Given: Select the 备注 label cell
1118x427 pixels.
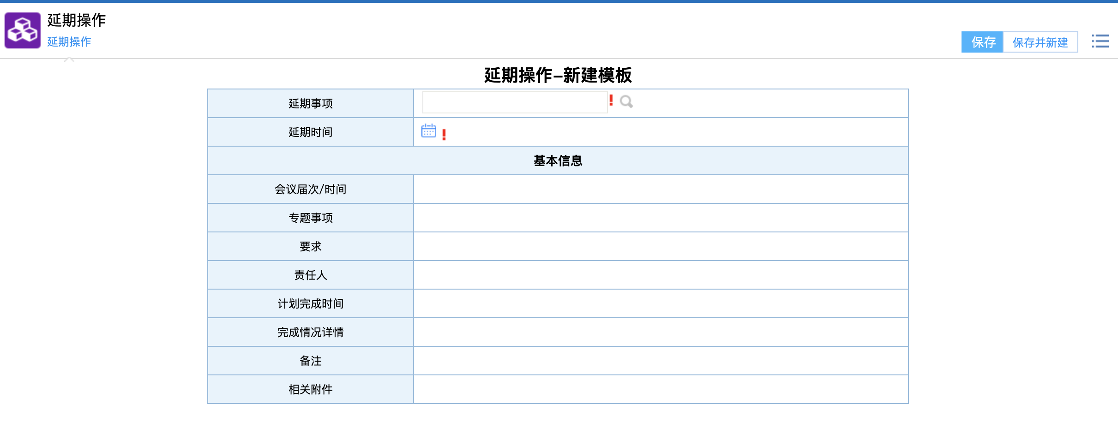Looking at the screenshot, I should 310,361.
